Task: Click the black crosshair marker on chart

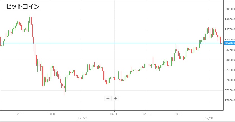Action: (x=147, y=64)
